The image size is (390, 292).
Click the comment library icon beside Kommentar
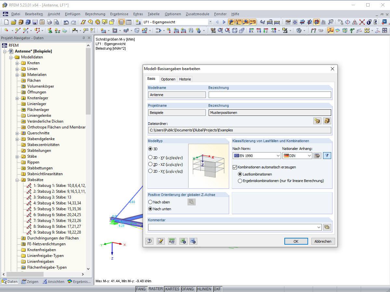tap(327, 227)
